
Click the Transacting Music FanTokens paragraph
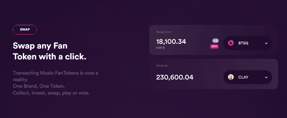tap(55, 76)
